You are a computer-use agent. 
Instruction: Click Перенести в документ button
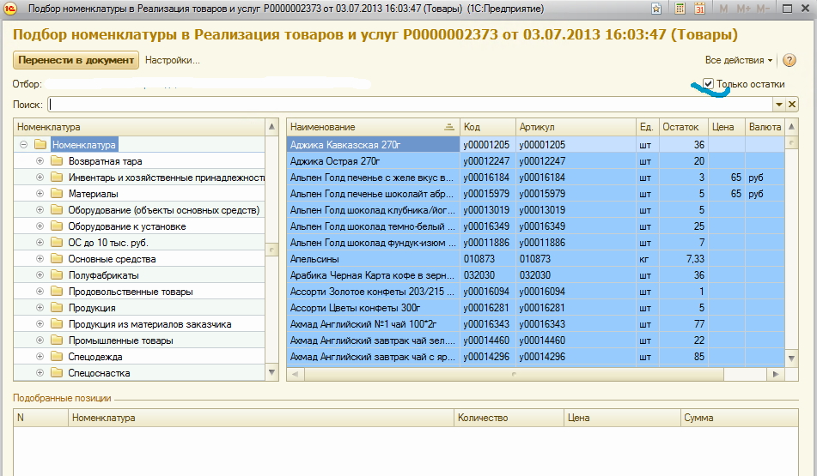[76, 61]
